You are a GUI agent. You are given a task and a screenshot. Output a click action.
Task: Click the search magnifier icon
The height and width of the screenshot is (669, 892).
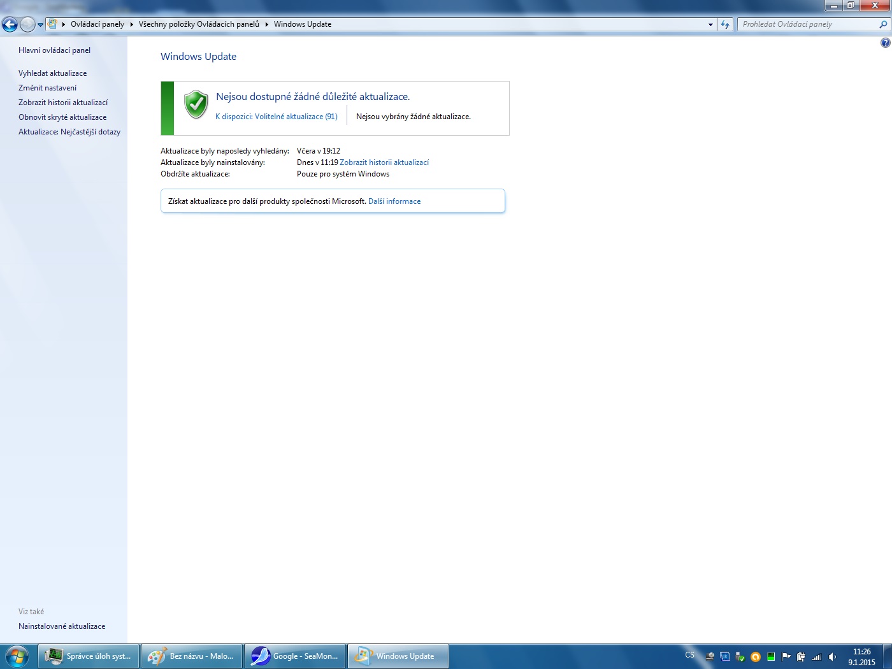(x=883, y=24)
